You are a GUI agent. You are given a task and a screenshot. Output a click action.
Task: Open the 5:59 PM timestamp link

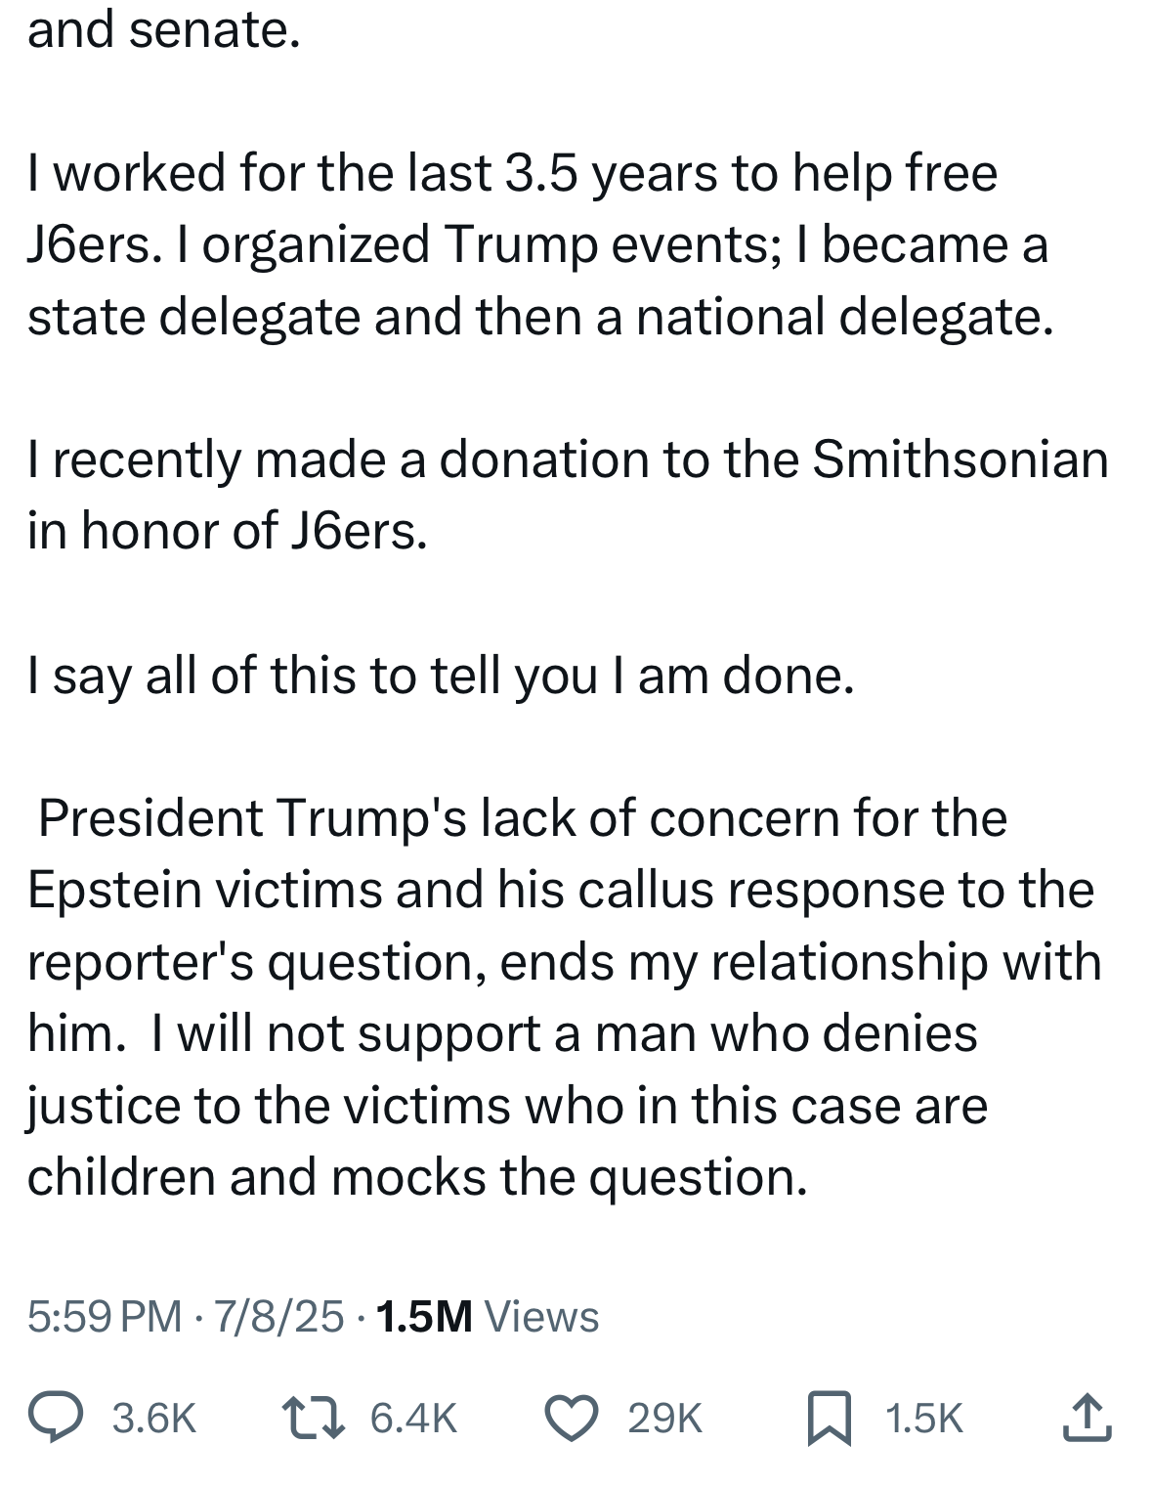tap(105, 1316)
